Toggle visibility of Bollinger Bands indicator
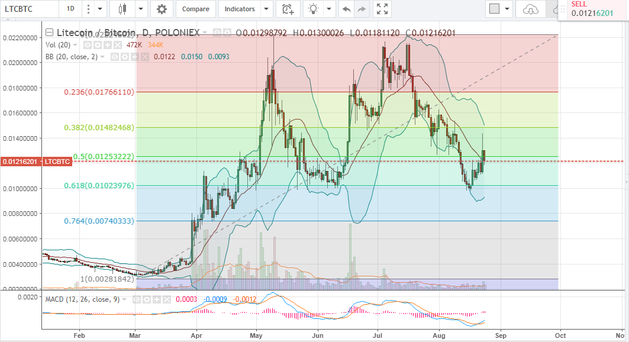 pyautogui.click(x=115, y=57)
